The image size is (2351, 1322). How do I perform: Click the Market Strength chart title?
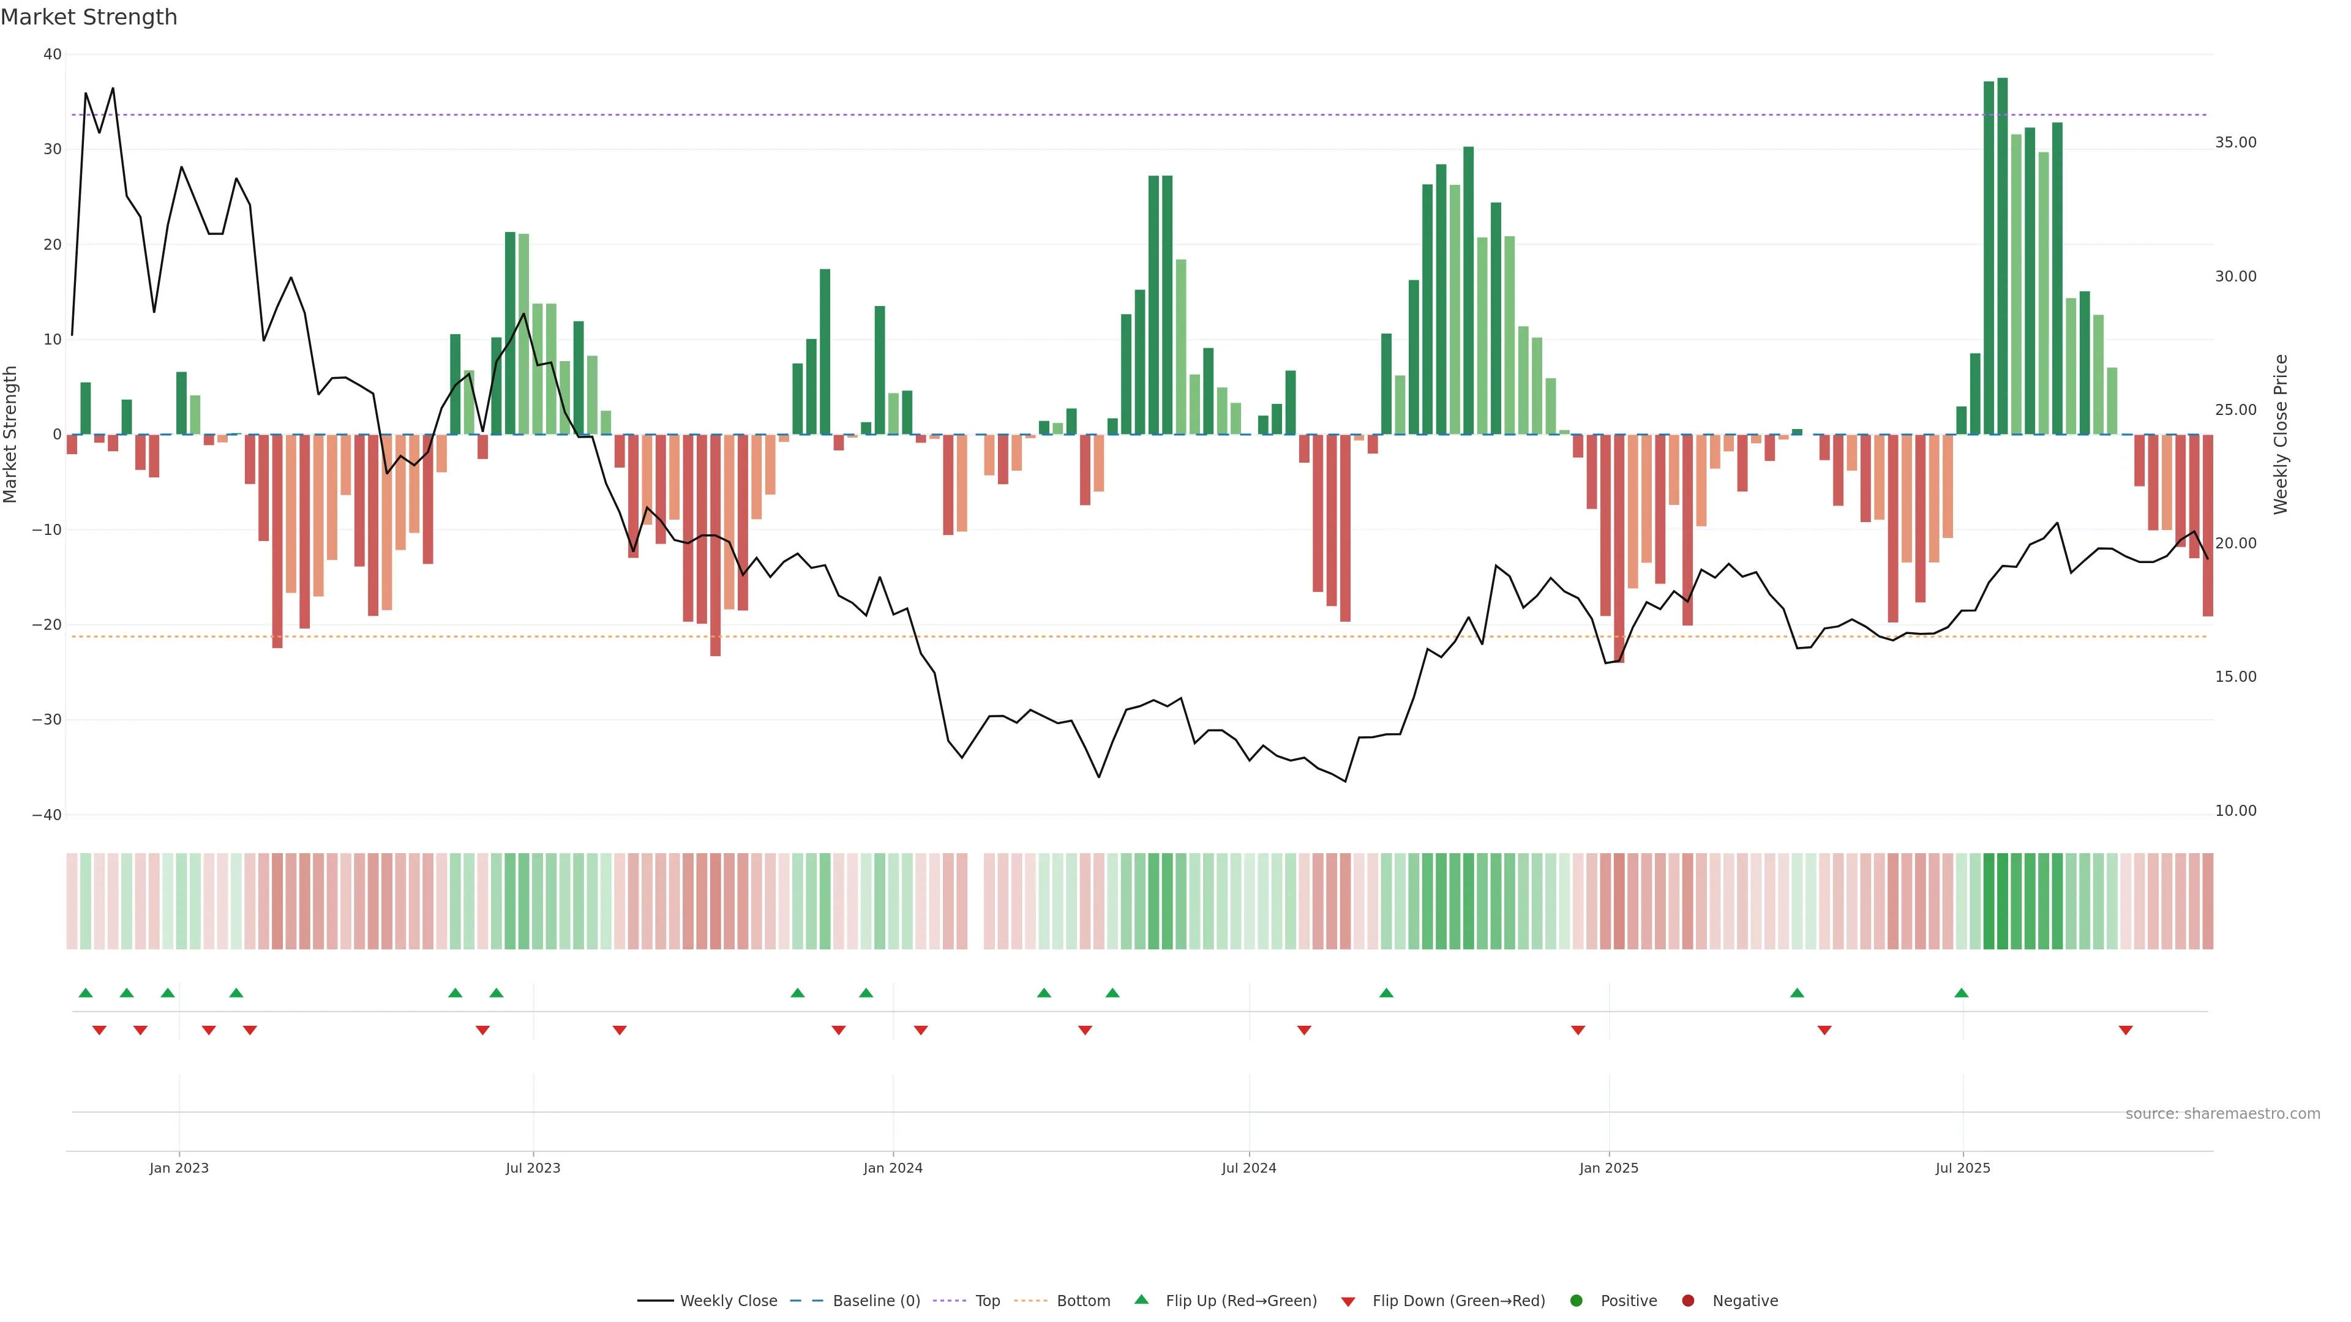89,17
